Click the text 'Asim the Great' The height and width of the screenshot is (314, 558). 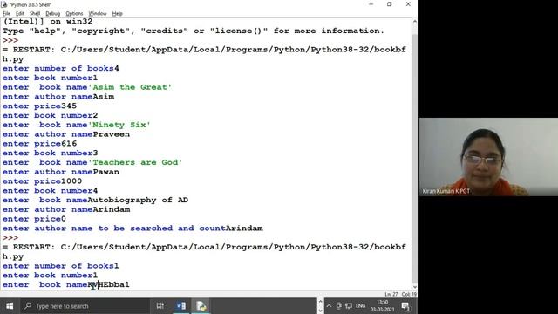pos(130,87)
